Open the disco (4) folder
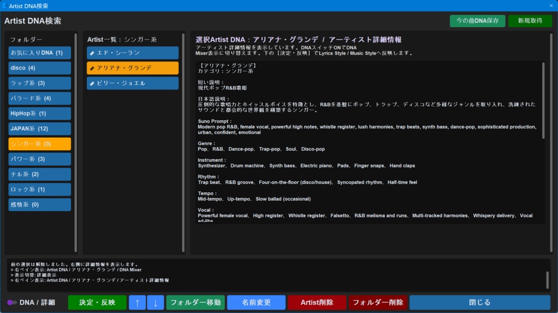Screen dimensions: 558x313 (x=39, y=68)
